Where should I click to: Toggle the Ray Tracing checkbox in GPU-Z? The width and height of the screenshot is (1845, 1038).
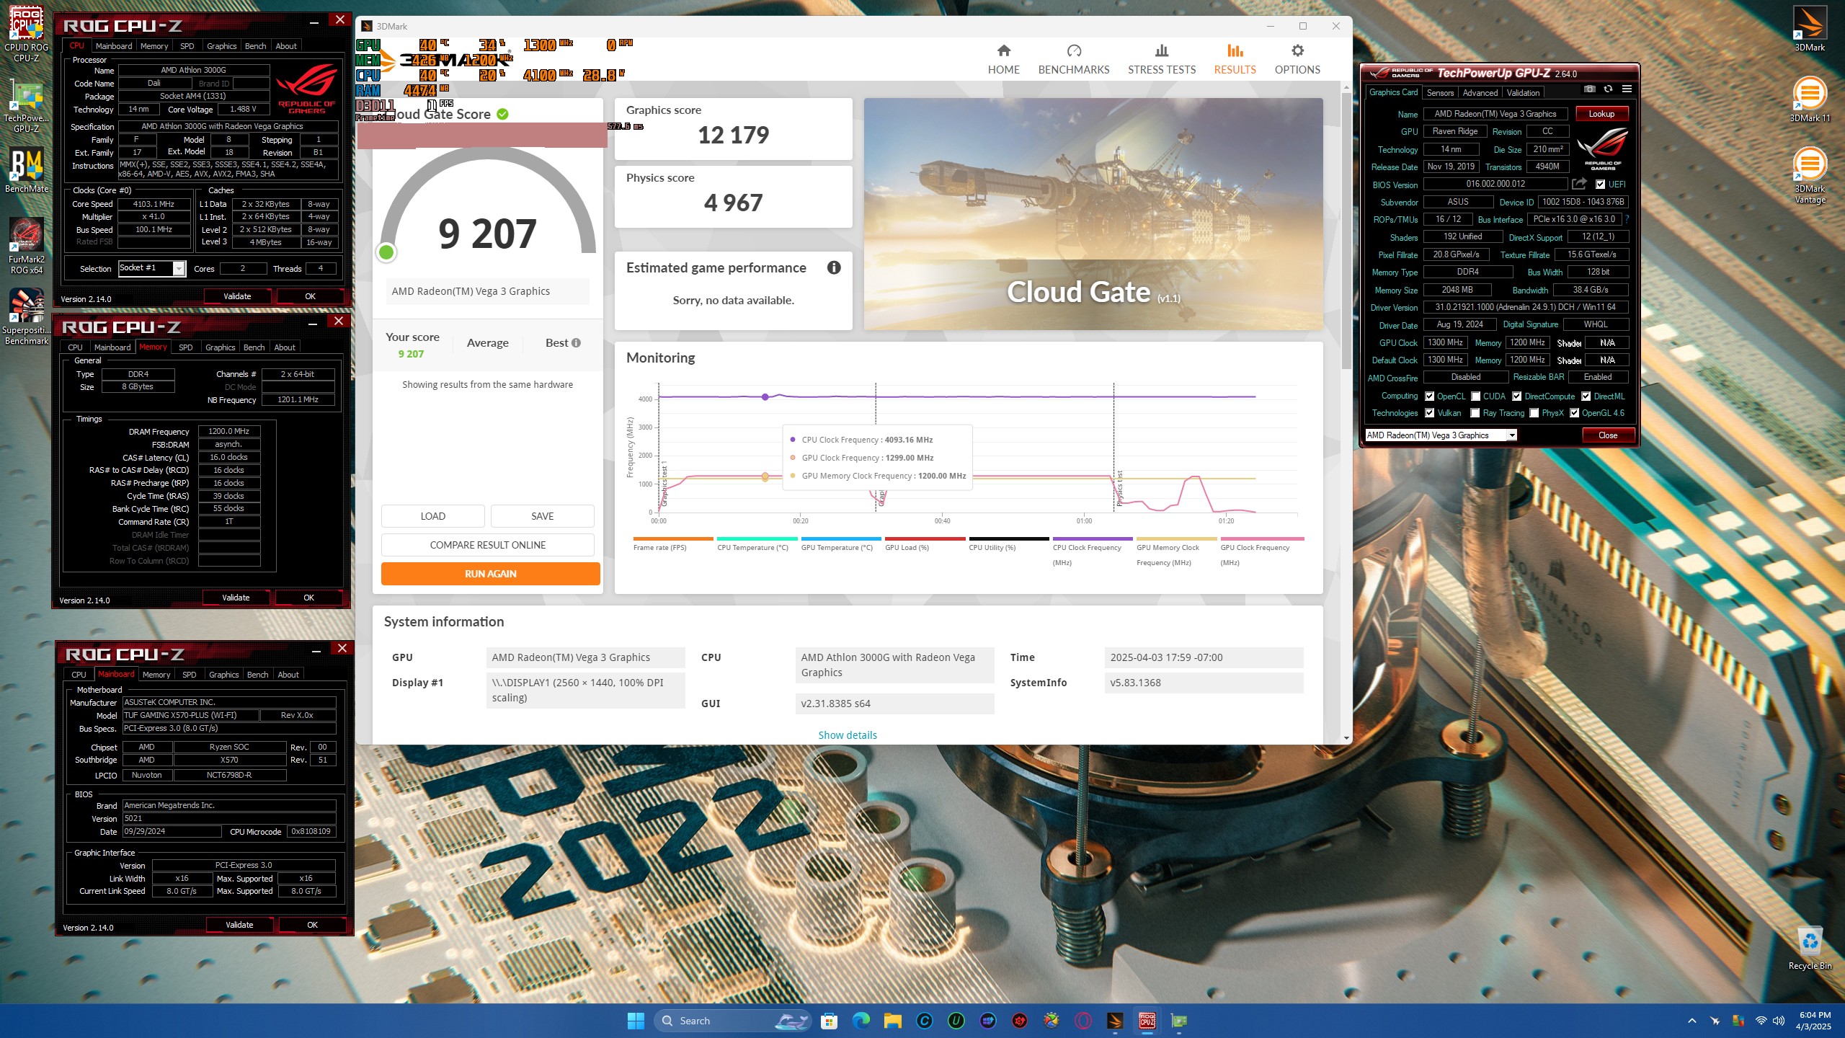(1475, 413)
